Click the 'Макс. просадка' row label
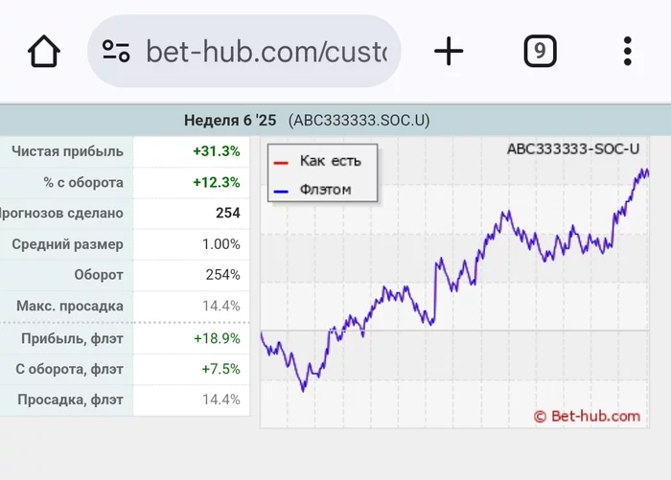 coord(70,307)
